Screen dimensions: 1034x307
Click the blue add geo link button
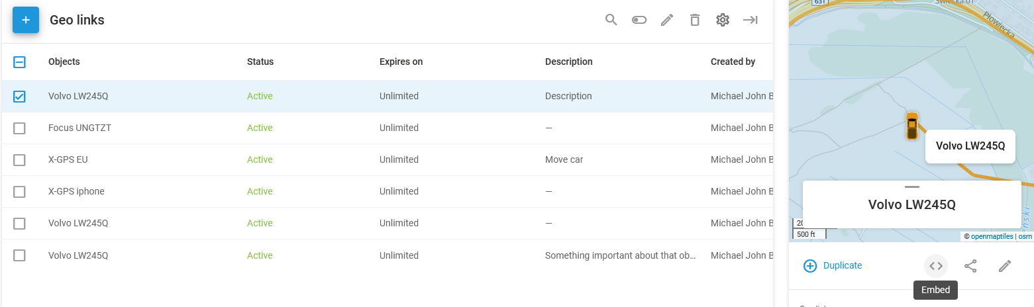[26, 20]
